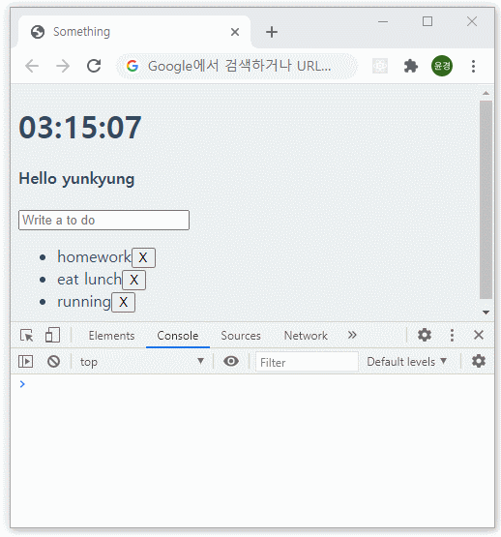Minimize the Chrome window

pos(383,21)
